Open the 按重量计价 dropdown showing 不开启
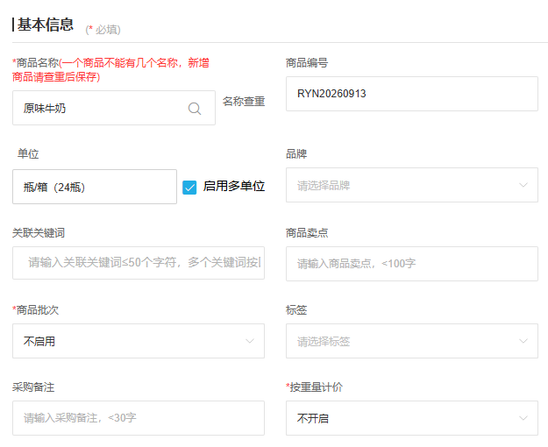 (412, 418)
